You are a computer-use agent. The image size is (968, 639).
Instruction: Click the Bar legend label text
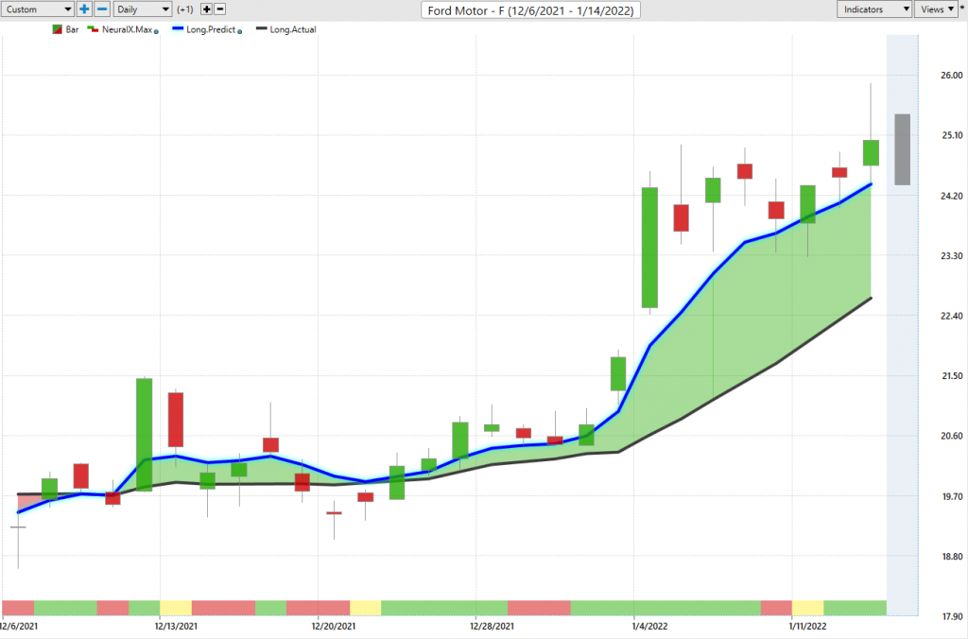(x=72, y=29)
